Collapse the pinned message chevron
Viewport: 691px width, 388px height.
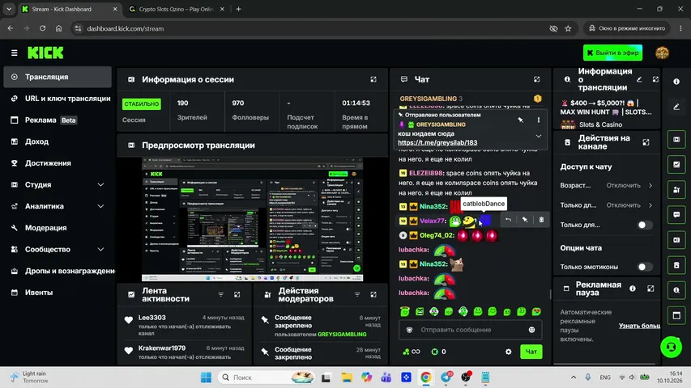[x=539, y=136]
